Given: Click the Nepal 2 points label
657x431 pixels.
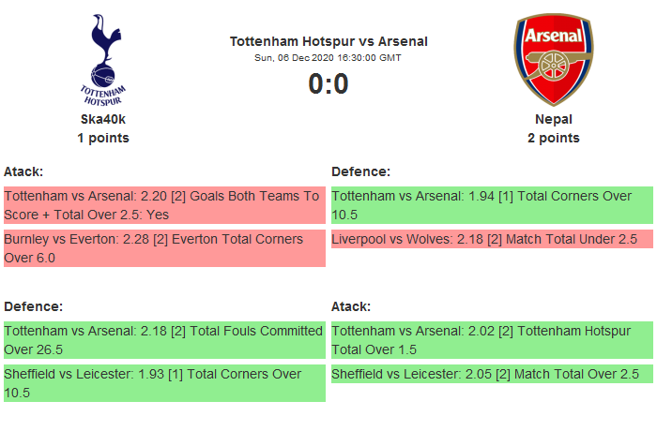Looking at the screenshot, I should point(554,138).
